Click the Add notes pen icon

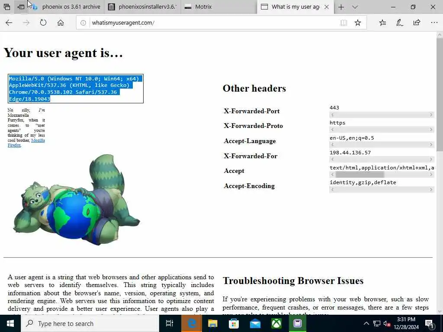click(x=399, y=22)
